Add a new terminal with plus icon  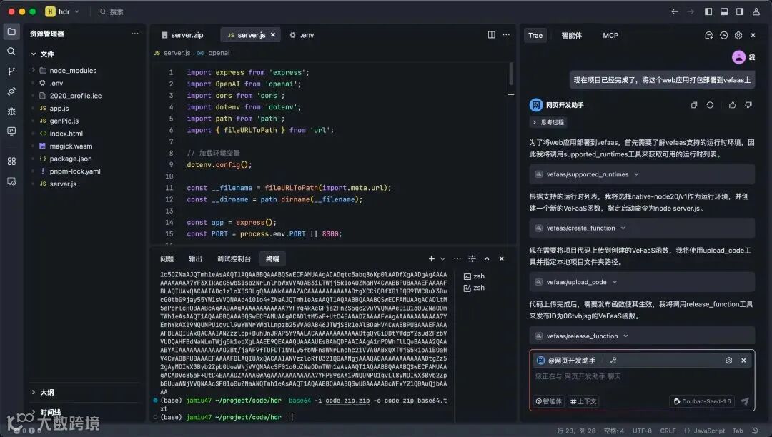click(431, 258)
